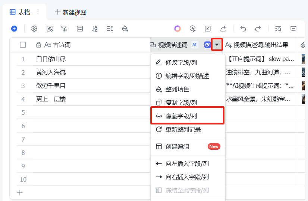Click the add new row plus button

point(20,193)
